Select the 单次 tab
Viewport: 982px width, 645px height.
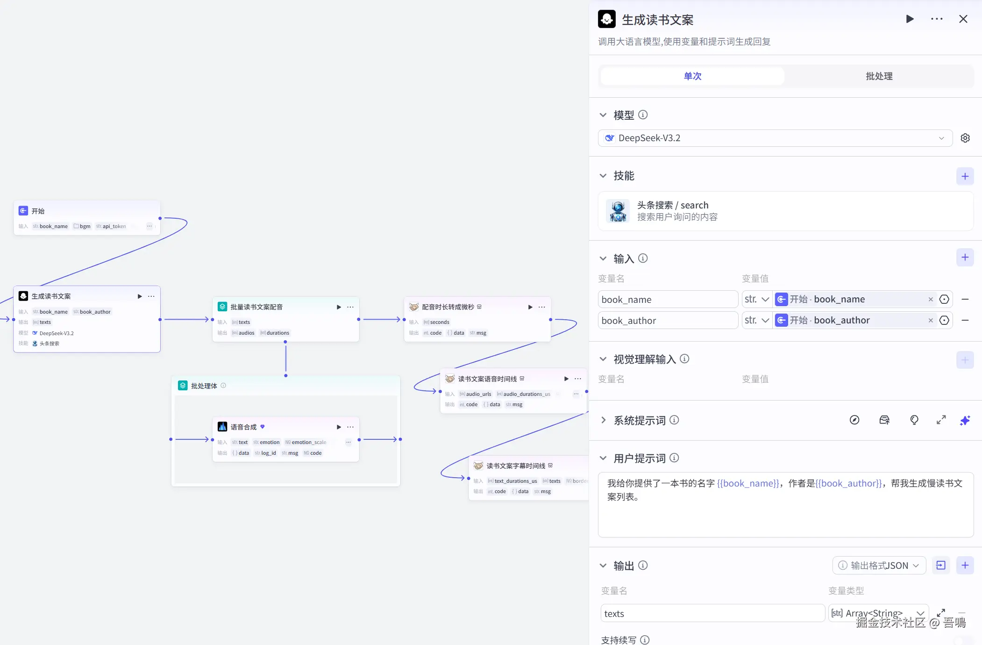692,76
